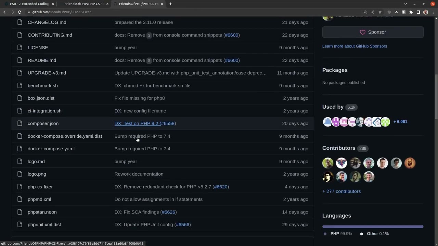Click the file icon beside LICENSE
Screen dimensions: 438x246
[20, 47]
